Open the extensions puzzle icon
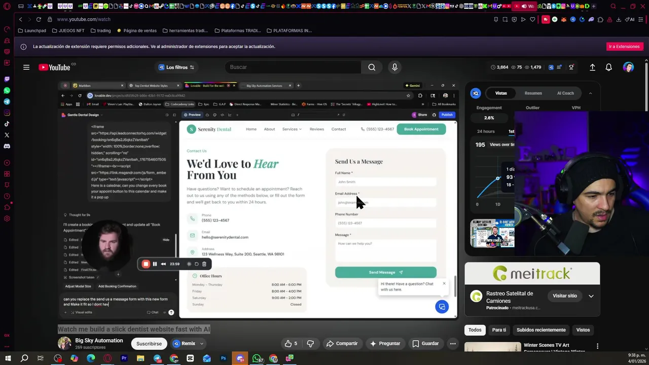Image resolution: width=649 pixels, height=365 pixels. [x=600, y=19]
